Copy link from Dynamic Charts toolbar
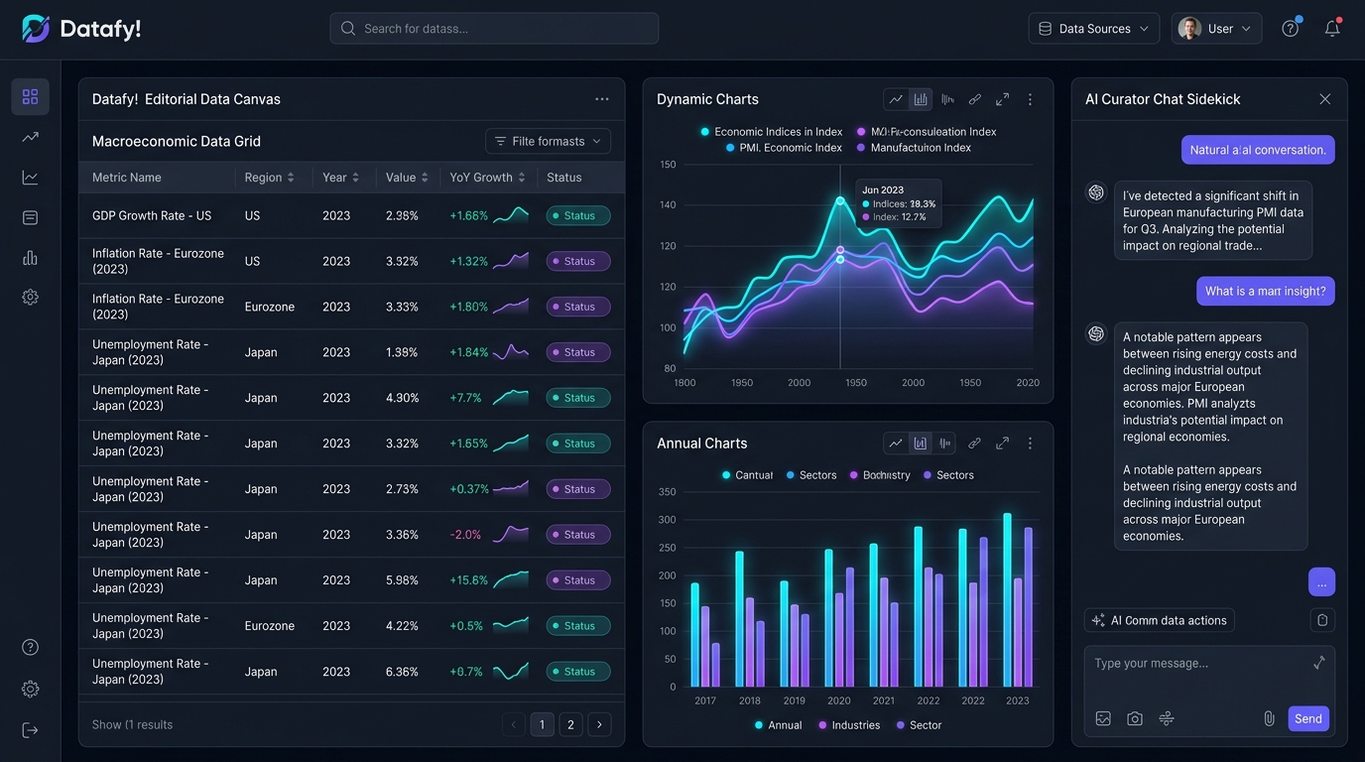 (x=975, y=99)
